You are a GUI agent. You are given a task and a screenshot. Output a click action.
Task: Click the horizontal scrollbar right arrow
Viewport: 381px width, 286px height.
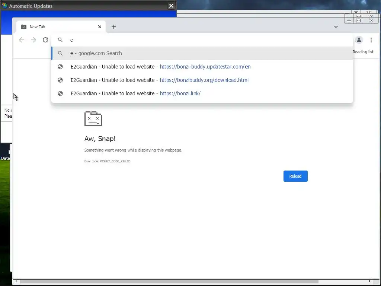click(370, 282)
